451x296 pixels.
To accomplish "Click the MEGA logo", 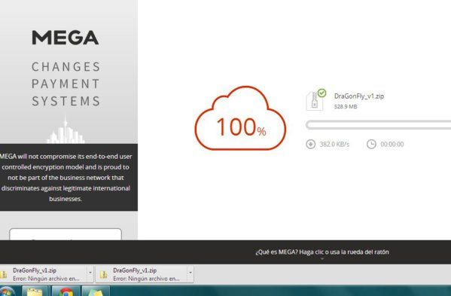I will (x=66, y=38).
